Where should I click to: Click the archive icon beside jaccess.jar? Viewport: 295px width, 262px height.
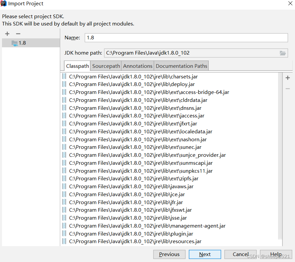[x=64, y=115]
